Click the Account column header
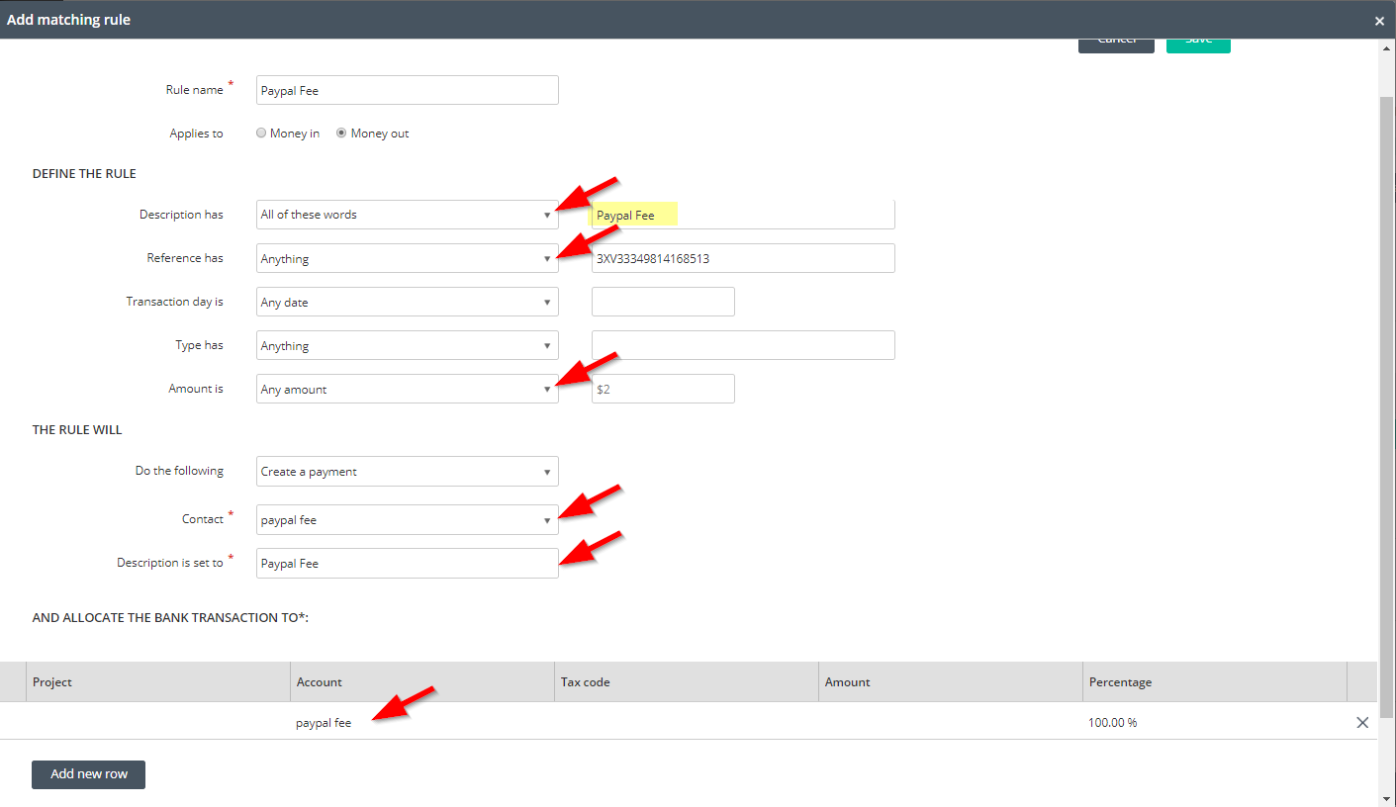Image resolution: width=1396 pixels, height=807 pixels. 422,682
